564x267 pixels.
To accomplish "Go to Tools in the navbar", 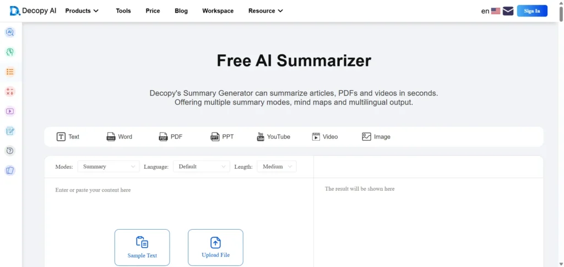I will point(123,11).
